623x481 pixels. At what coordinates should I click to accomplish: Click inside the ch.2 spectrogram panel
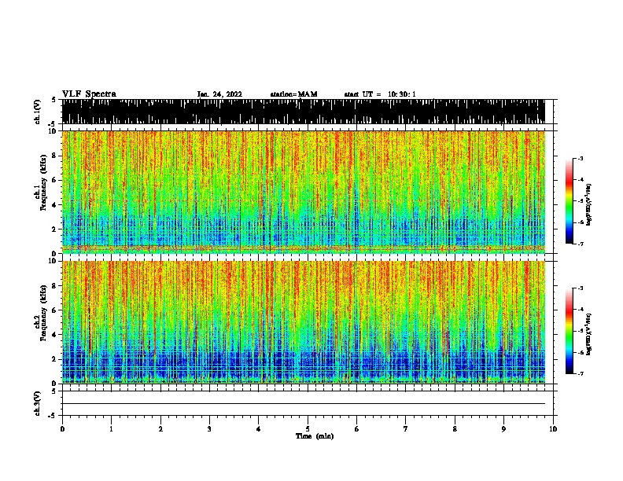click(304, 322)
